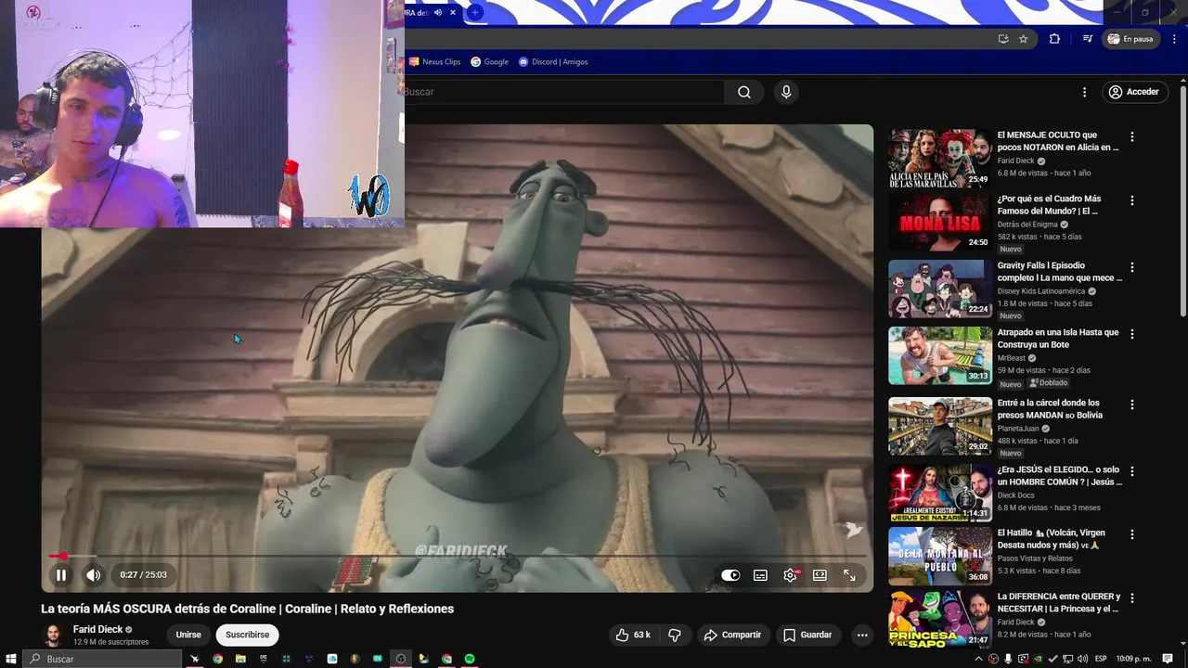Switch the ESP input language indicator
Viewport: 1188px width, 668px height.
click(x=1101, y=659)
